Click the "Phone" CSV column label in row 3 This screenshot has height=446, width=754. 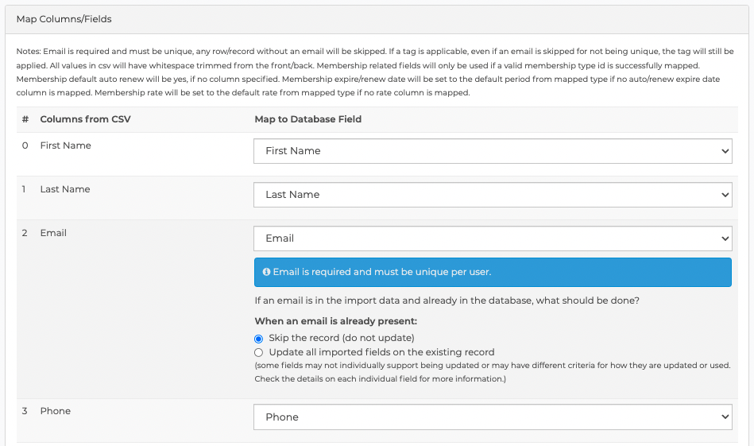pos(56,411)
